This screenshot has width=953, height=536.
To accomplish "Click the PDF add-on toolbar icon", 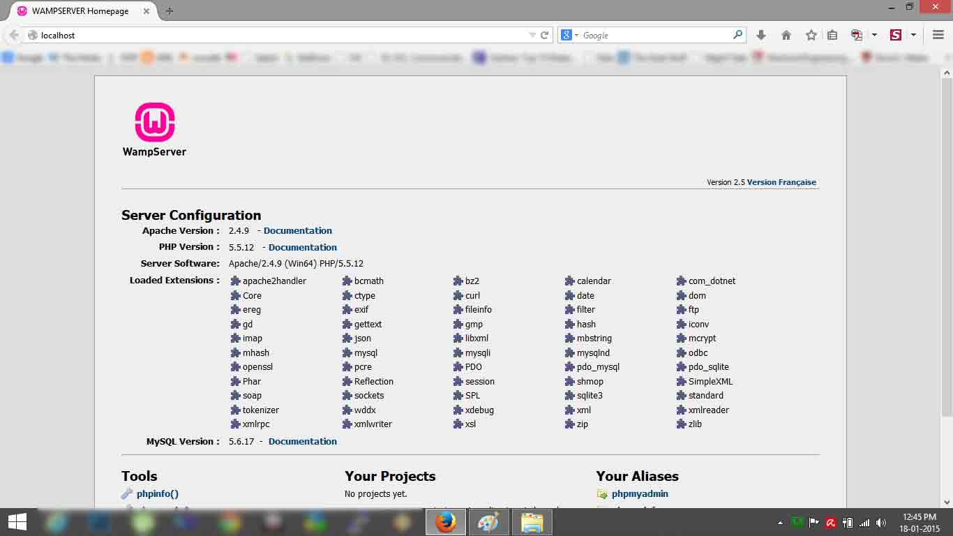I will tap(857, 35).
